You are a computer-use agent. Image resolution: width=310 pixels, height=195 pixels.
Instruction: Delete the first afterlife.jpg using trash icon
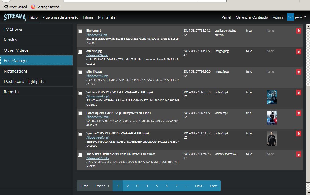298,52
